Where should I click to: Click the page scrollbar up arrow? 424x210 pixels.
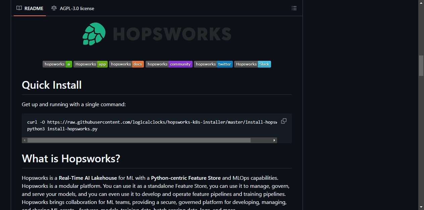coord(421,3)
